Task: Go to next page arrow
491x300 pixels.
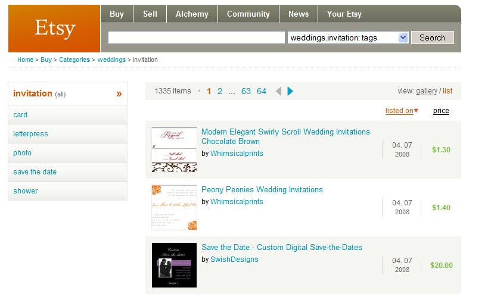Action: pyautogui.click(x=291, y=91)
